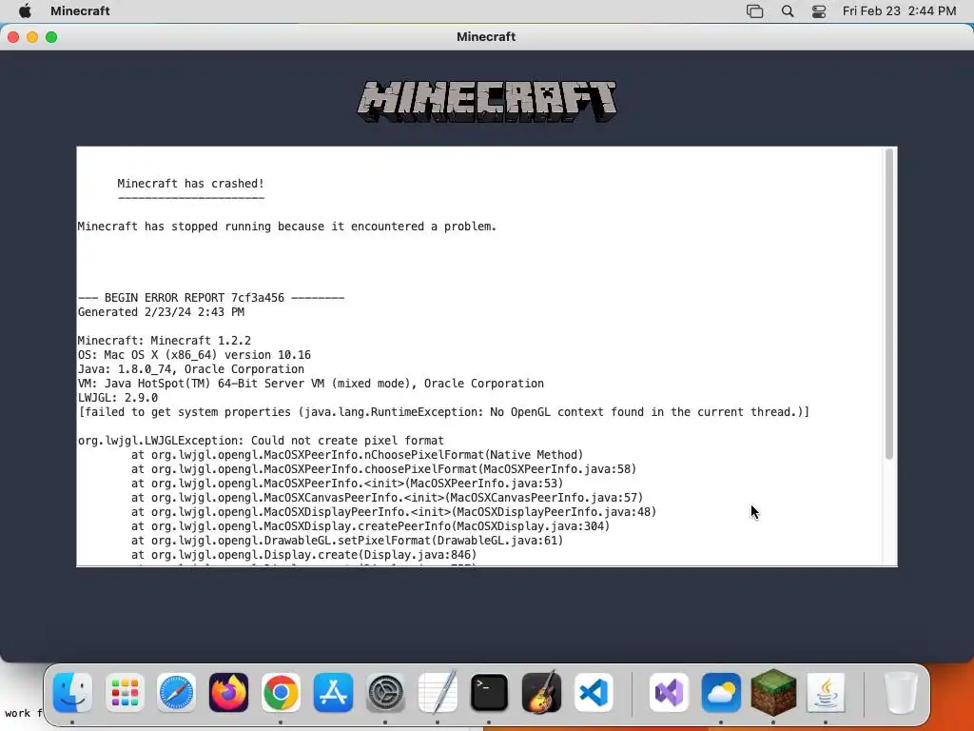Click the green full-screen window button

(x=51, y=37)
